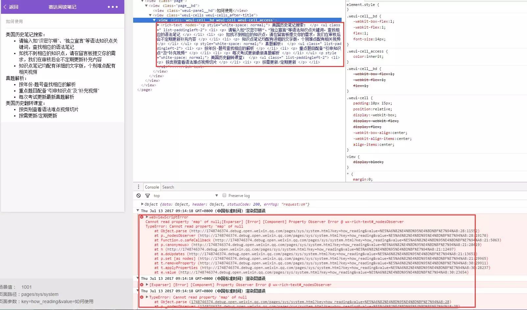This screenshot has height=310, width=527.
Task: Click the 按需更新/定期更新 bullet
Action: 38,116
